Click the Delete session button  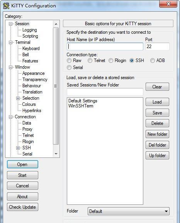[157, 123]
